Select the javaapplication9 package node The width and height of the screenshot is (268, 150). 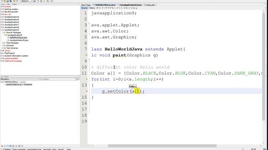15,35
